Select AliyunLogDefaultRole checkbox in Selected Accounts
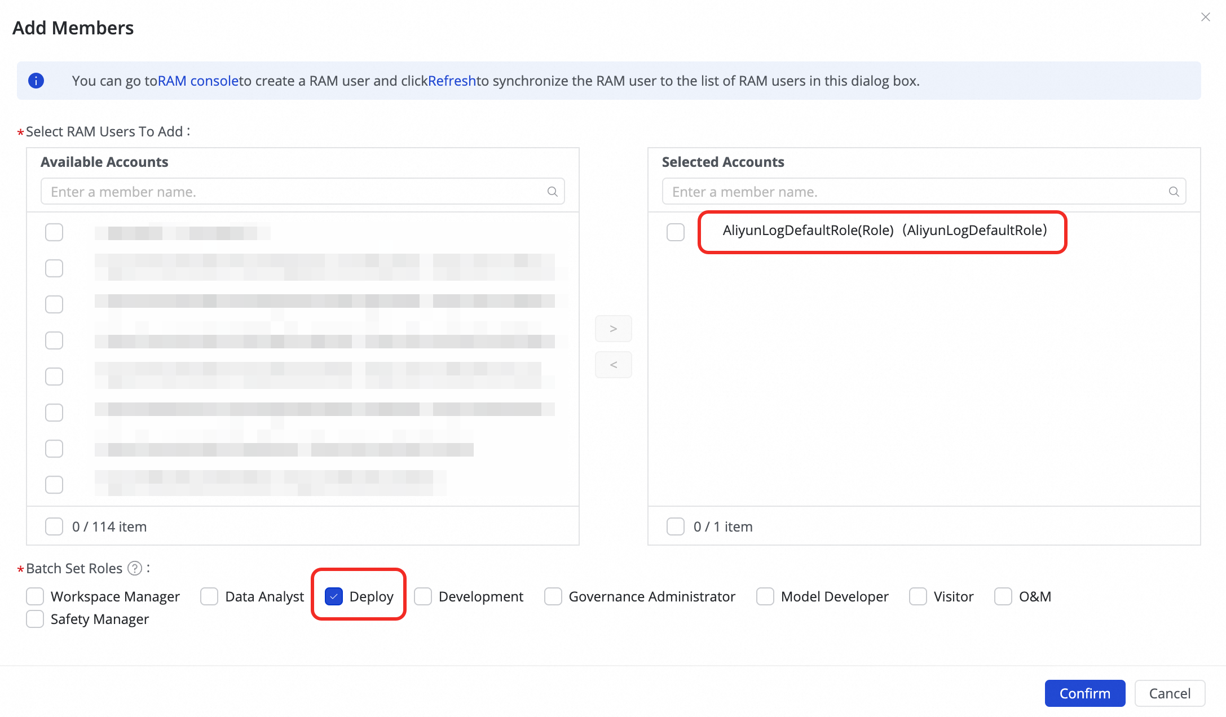The image size is (1226, 717). point(675,232)
